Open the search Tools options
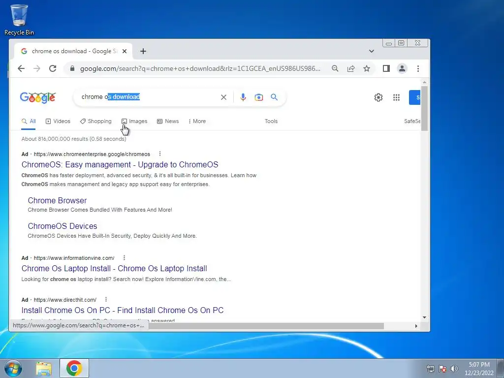Image resolution: width=504 pixels, height=378 pixels. [x=271, y=121]
